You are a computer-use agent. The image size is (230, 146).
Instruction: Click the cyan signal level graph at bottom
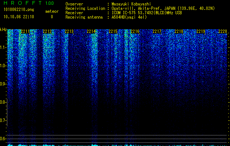(x=117, y=145)
